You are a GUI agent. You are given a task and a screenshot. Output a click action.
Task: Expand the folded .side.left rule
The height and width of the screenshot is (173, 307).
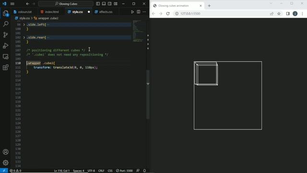(x=24, y=25)
